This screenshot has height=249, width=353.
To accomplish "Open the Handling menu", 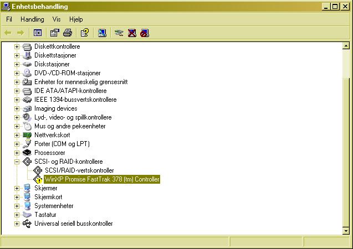I will point(32,19).
